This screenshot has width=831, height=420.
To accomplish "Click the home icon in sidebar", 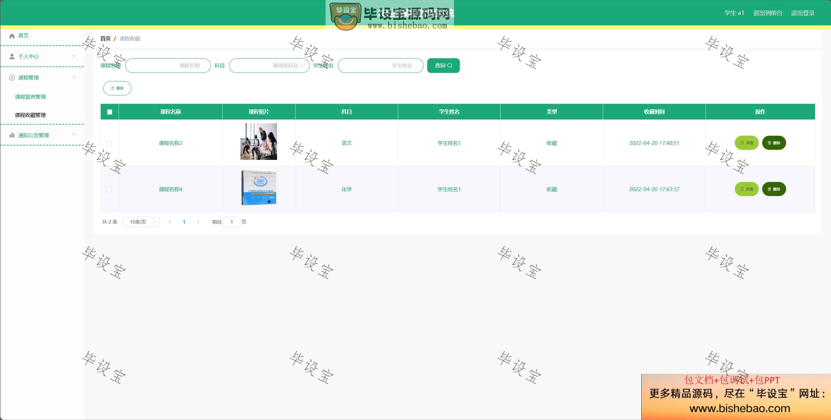I will click(12, 36).
